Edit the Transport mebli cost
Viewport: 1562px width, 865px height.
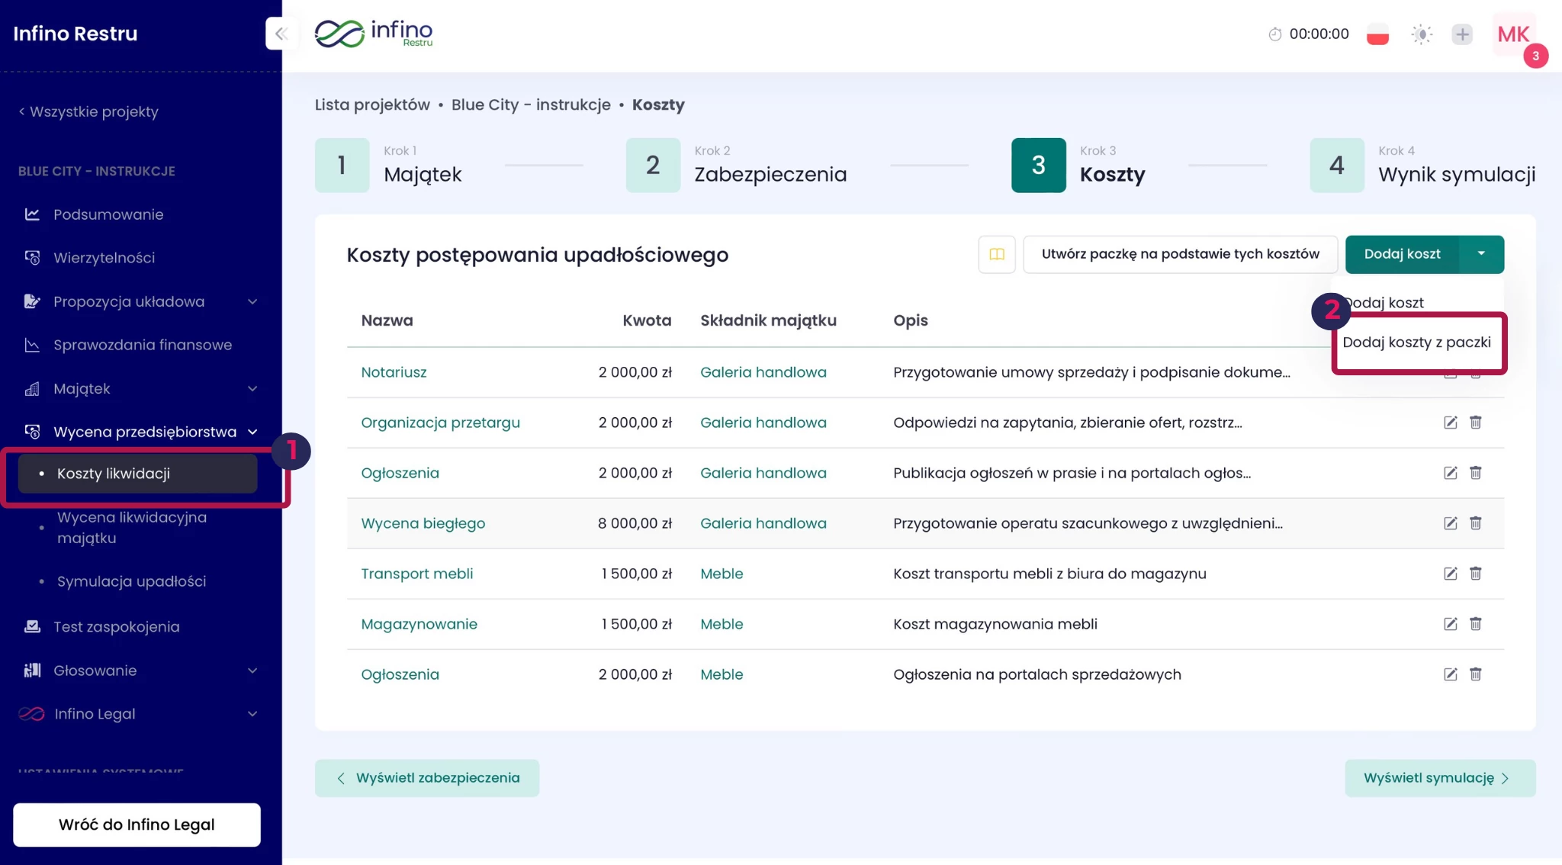coord(1450,574)
